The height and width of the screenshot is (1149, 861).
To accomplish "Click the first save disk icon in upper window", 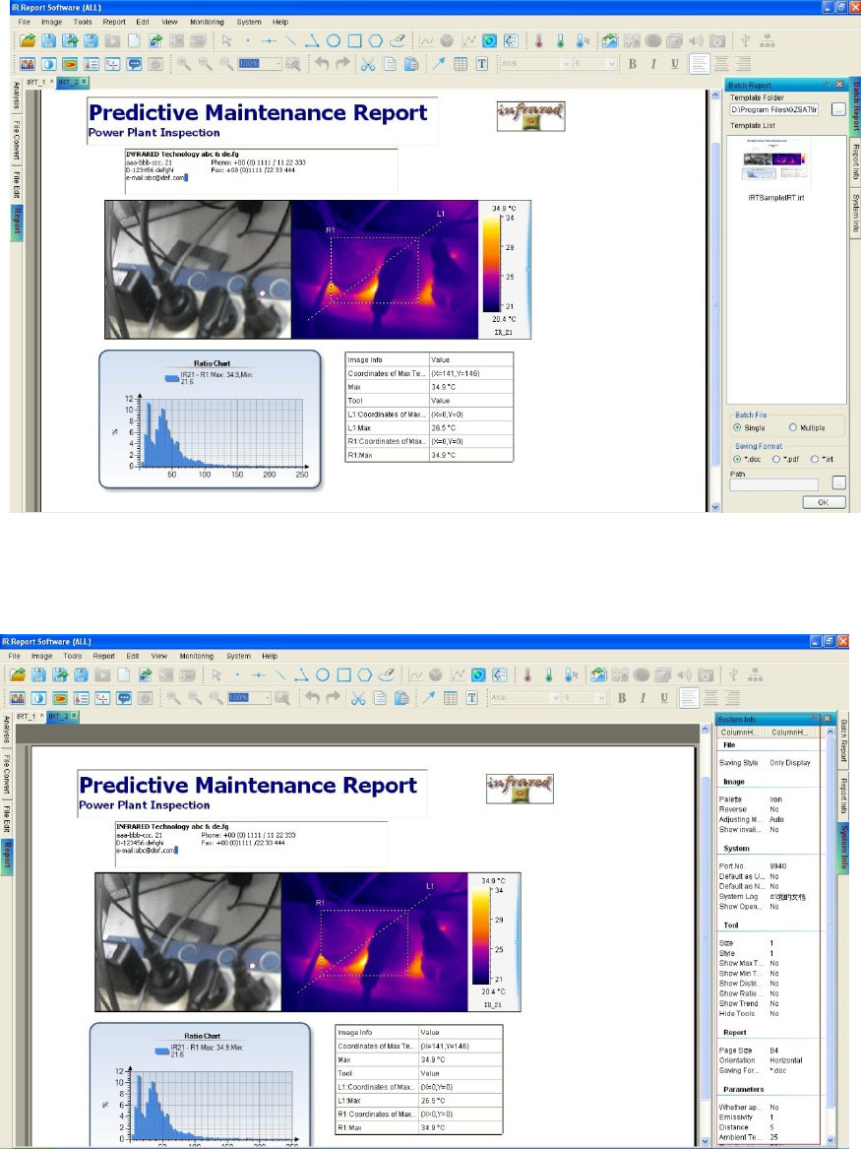I will click(48, 41).
